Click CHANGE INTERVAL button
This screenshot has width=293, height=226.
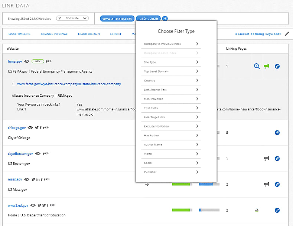coord(54,34)
